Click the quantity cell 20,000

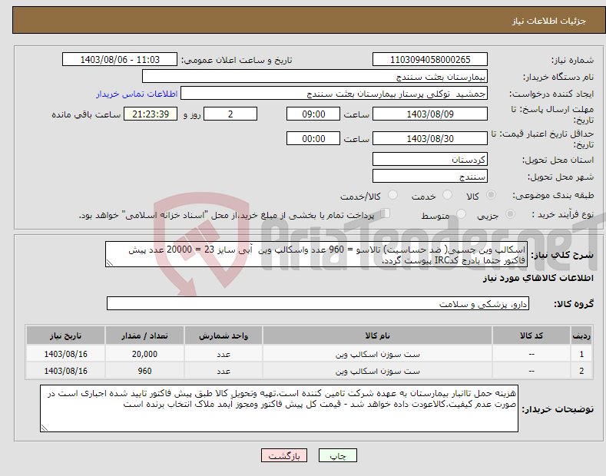point(144,354)
